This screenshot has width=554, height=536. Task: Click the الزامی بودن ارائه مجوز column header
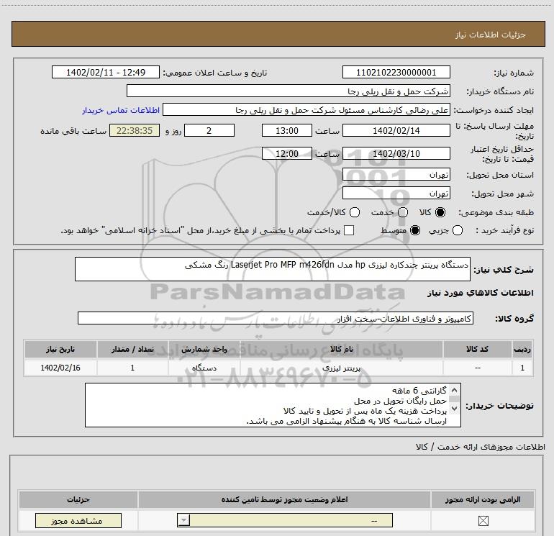[x=483, y=499]
